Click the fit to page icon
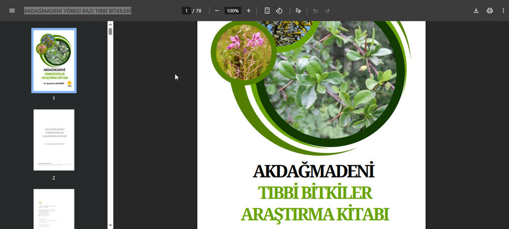The image size is (509, 229). pos(267,11)
